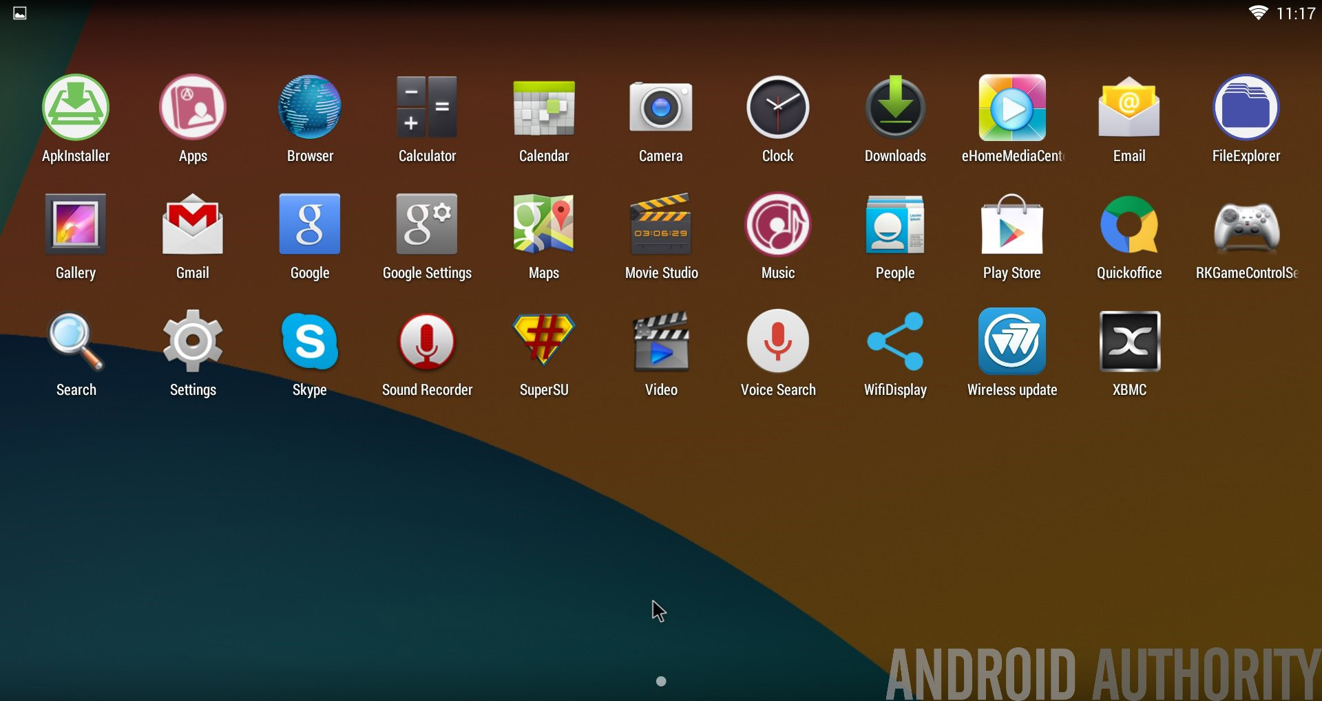Viewport: 1322px width, 701px height.
Task: Select the app drawer page indicator dot
Action: click(661, 681)
